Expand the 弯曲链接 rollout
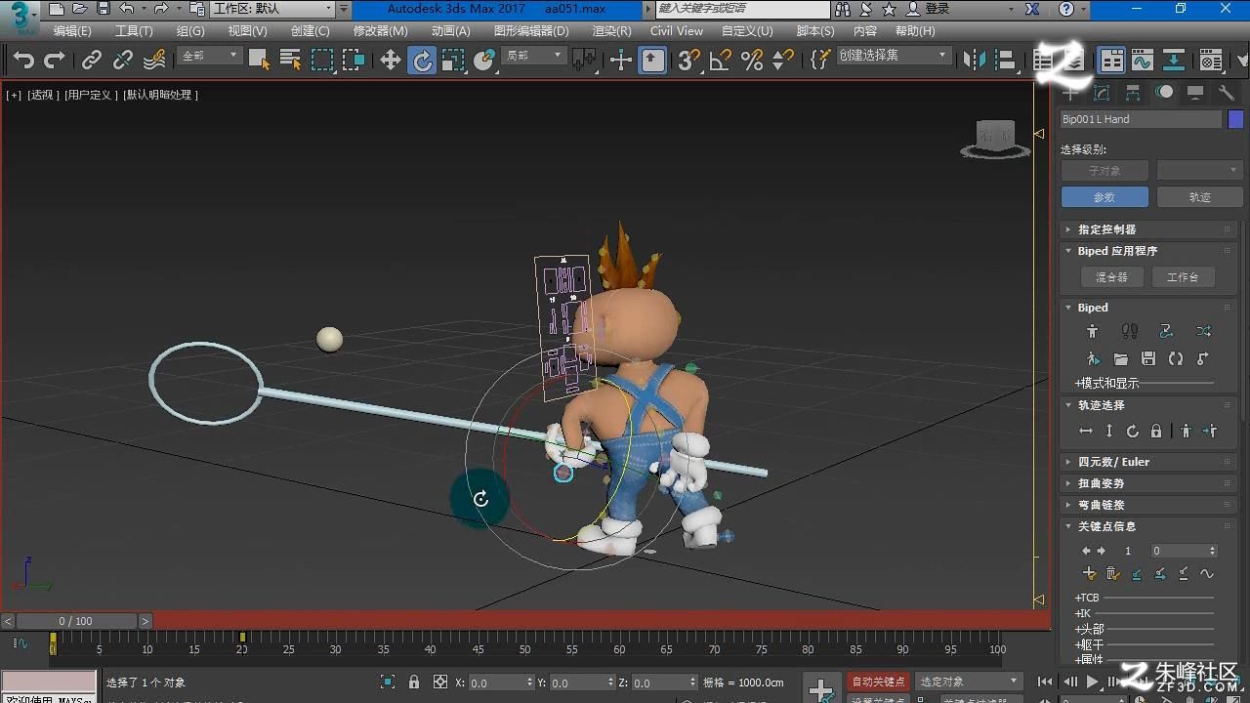Image resolution: width=1250 pixels, height=703 pixels. coord(1149,505)
